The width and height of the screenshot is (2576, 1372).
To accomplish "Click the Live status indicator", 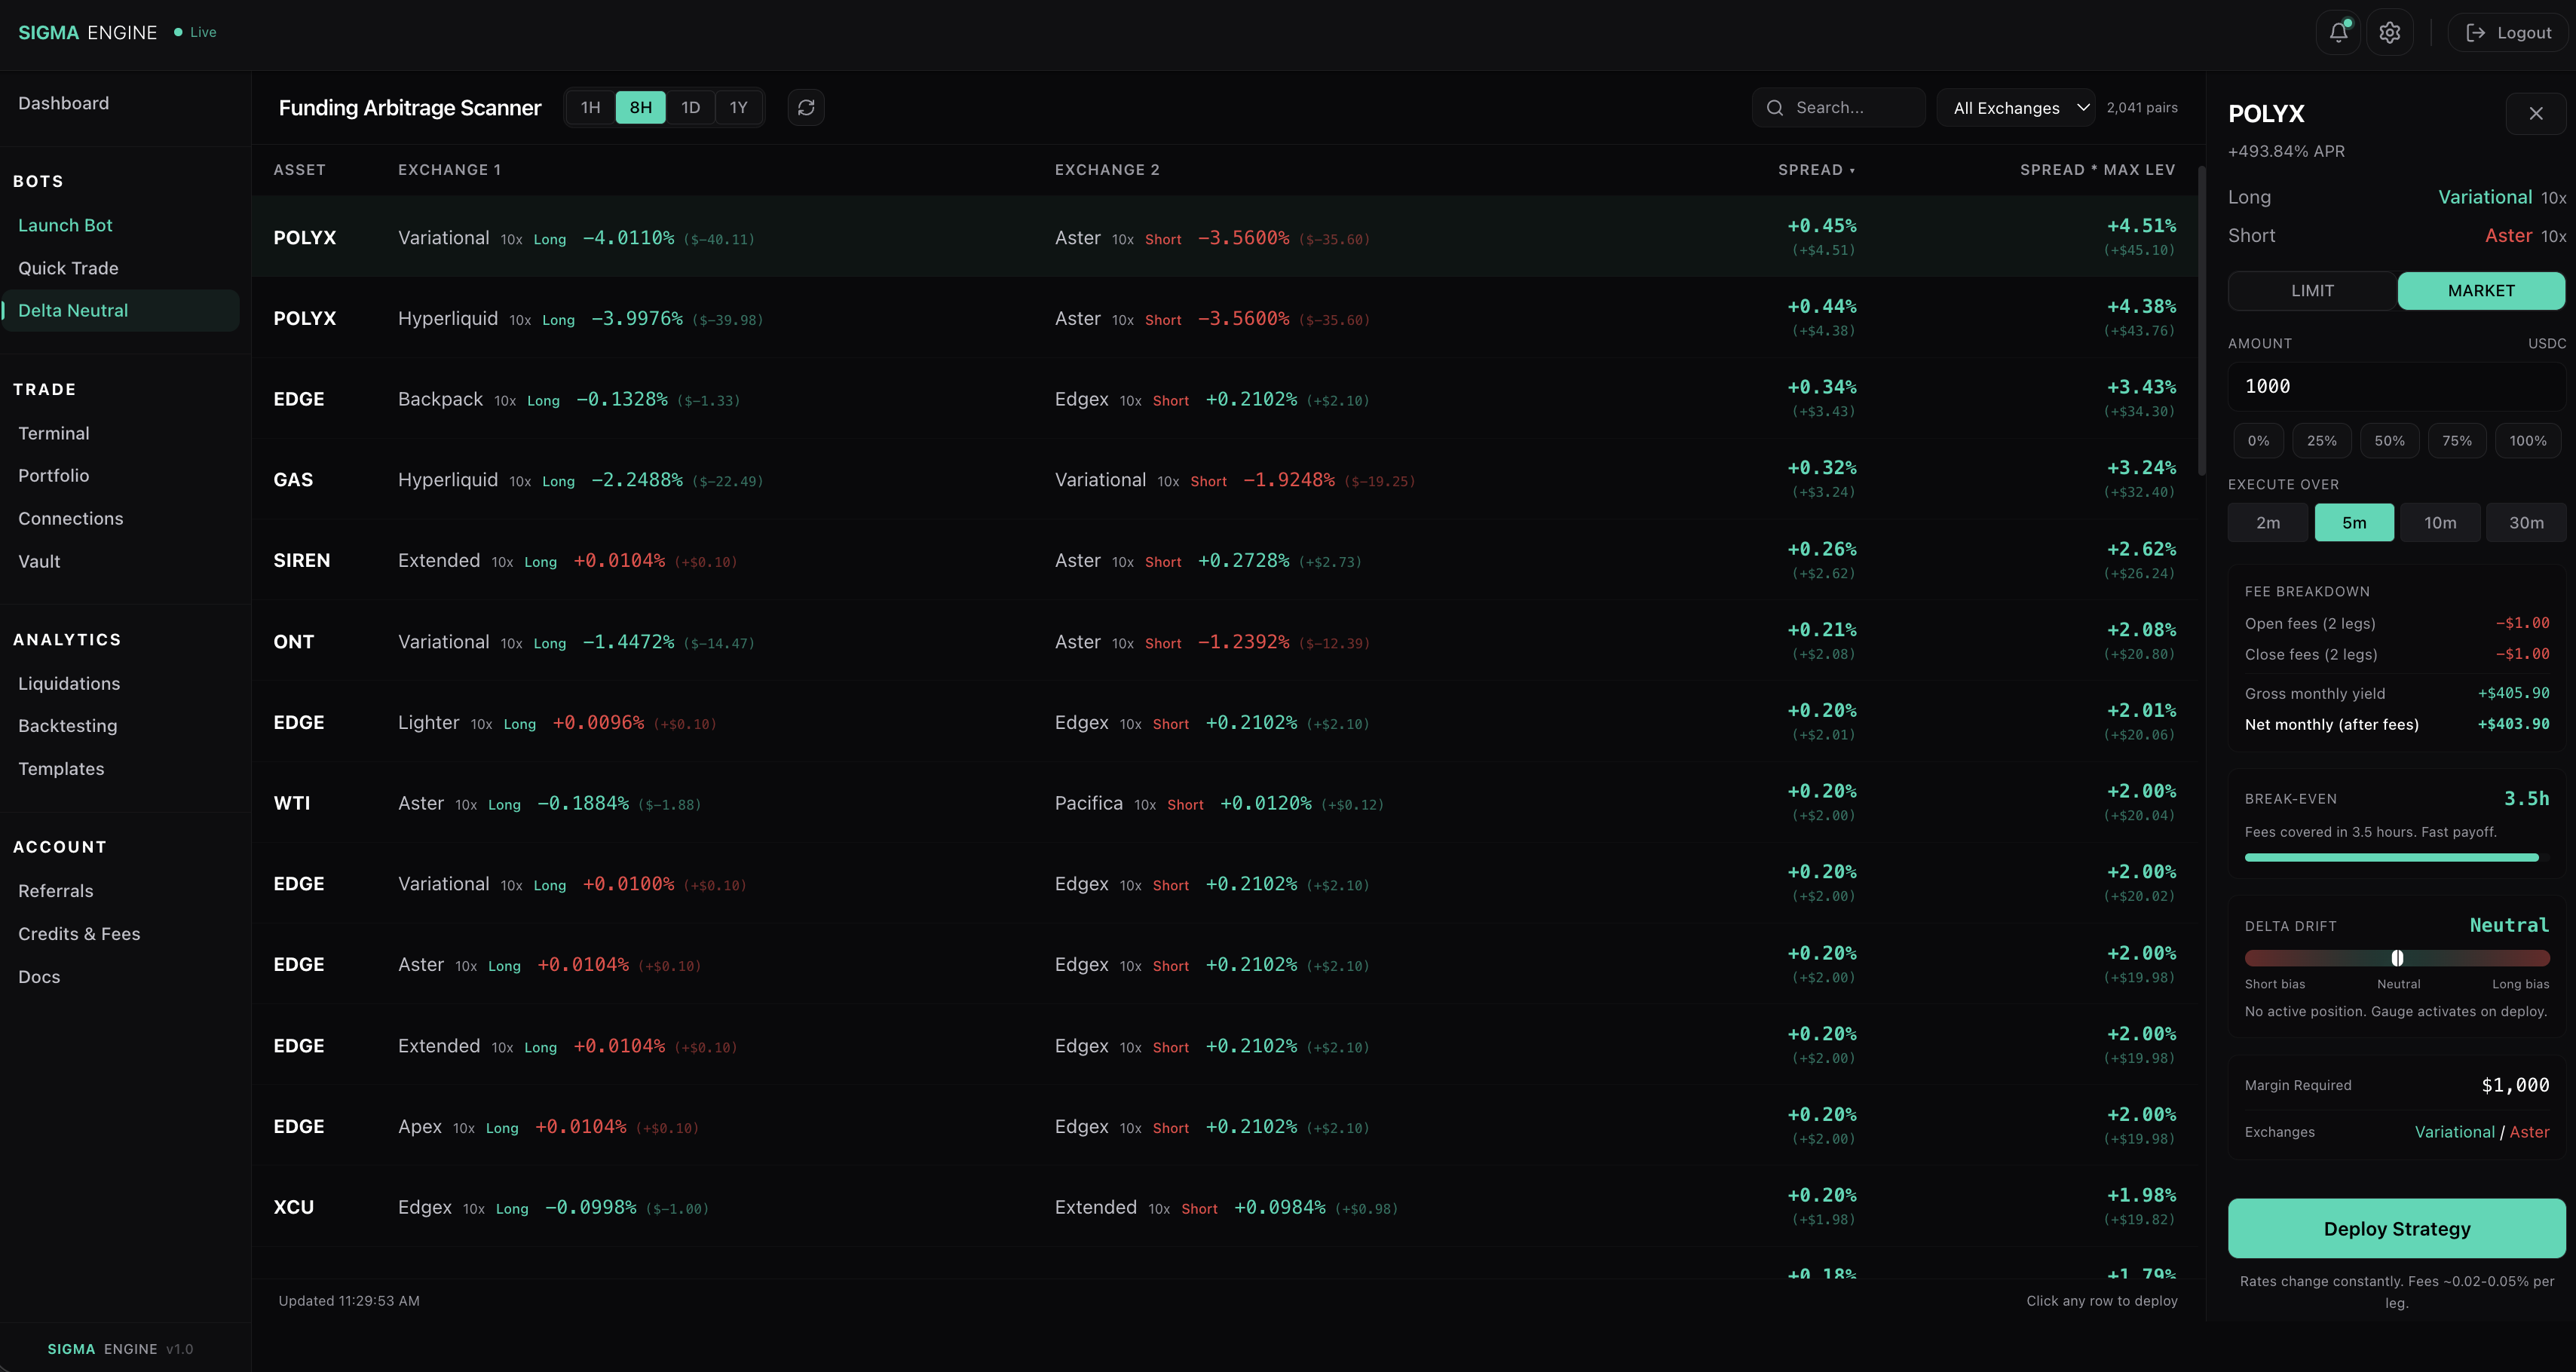I will point(195,33).
